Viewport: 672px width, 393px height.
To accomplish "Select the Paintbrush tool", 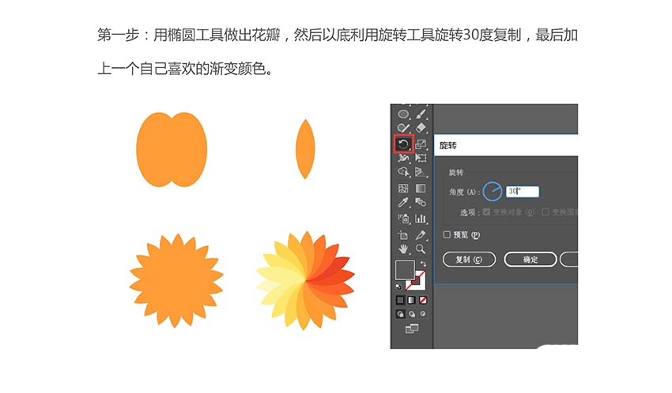I will (421, 114).
